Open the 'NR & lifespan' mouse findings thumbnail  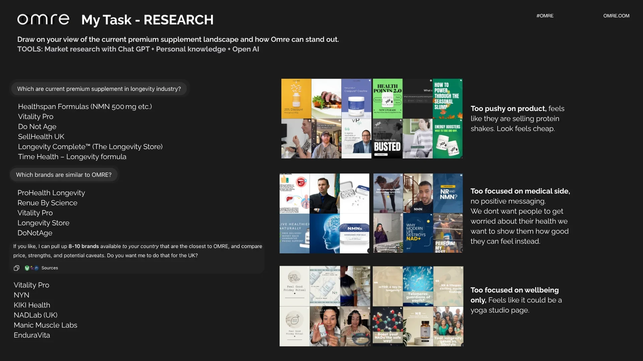coord(448,286)
